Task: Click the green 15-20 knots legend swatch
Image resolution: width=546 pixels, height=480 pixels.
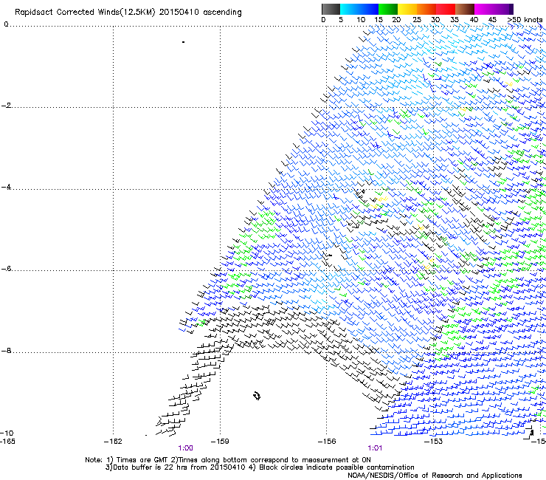Action: (x=388, y=9)
